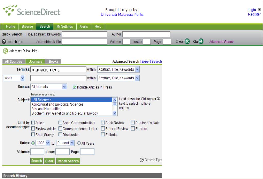Click the Go arrow icon in Quick Search
The height and width of the screenshot is (179, 263).
201,41
